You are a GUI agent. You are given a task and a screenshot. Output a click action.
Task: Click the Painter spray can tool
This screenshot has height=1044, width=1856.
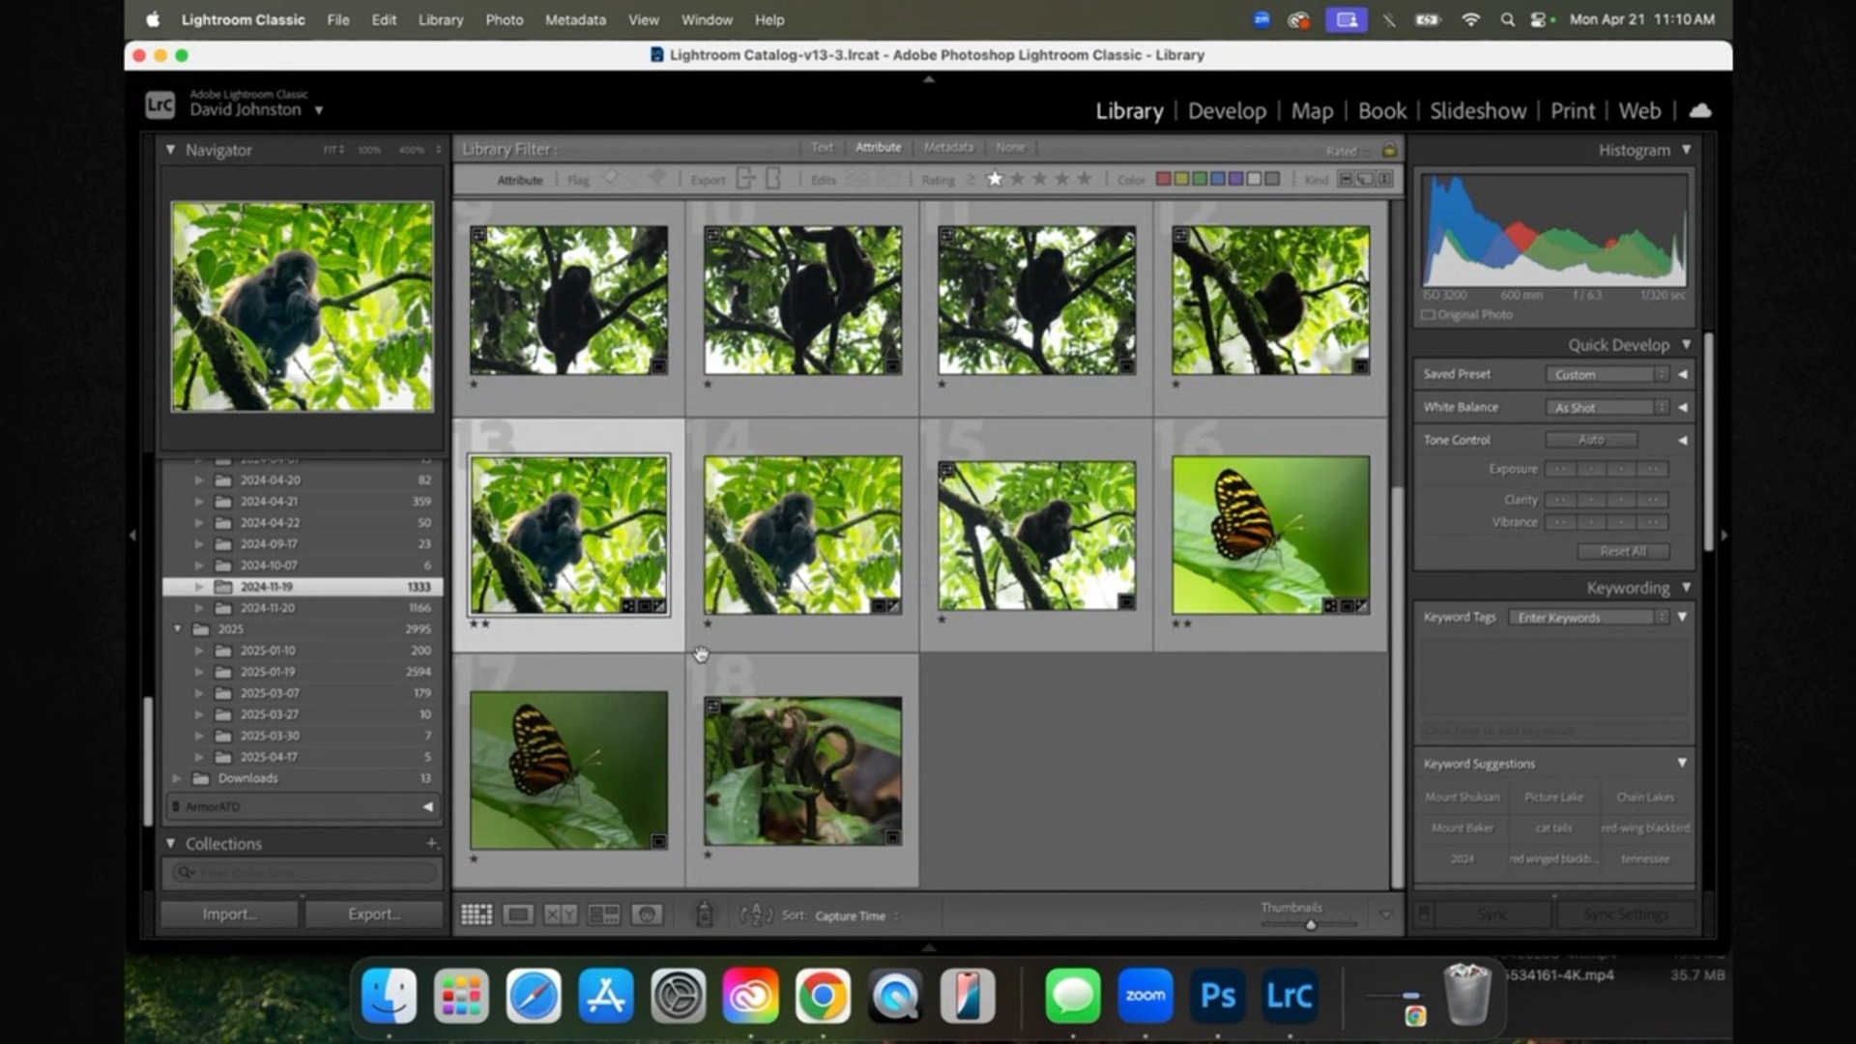pyautogui.click(x=705, y=914)
